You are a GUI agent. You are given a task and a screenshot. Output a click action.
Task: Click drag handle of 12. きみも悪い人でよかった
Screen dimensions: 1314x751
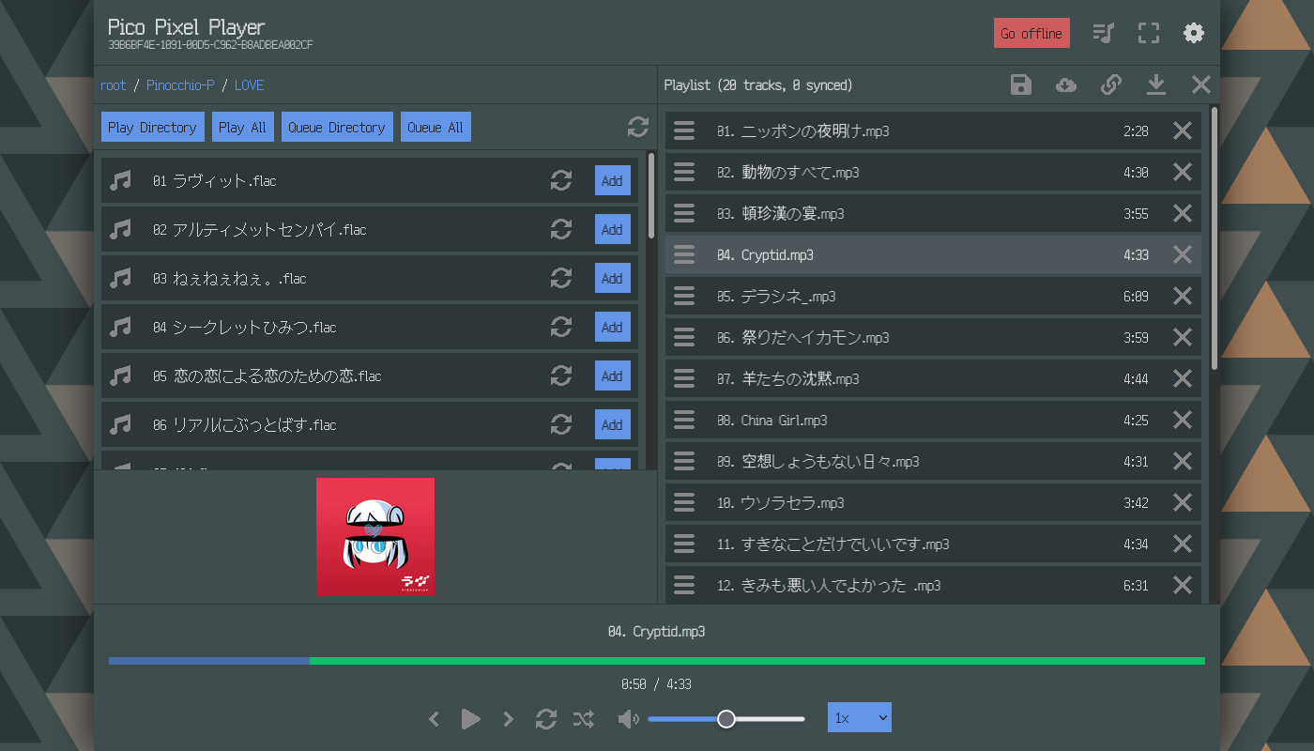pyautogui.click(x=684, y=585)
